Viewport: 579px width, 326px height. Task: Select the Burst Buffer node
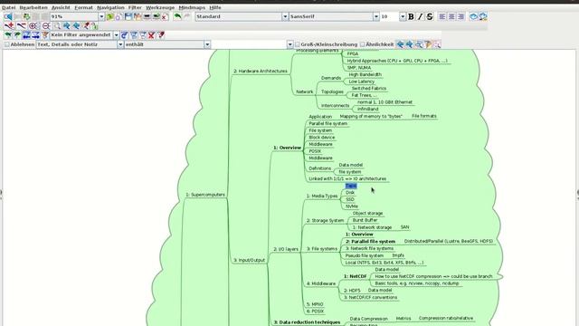point(365,220)
